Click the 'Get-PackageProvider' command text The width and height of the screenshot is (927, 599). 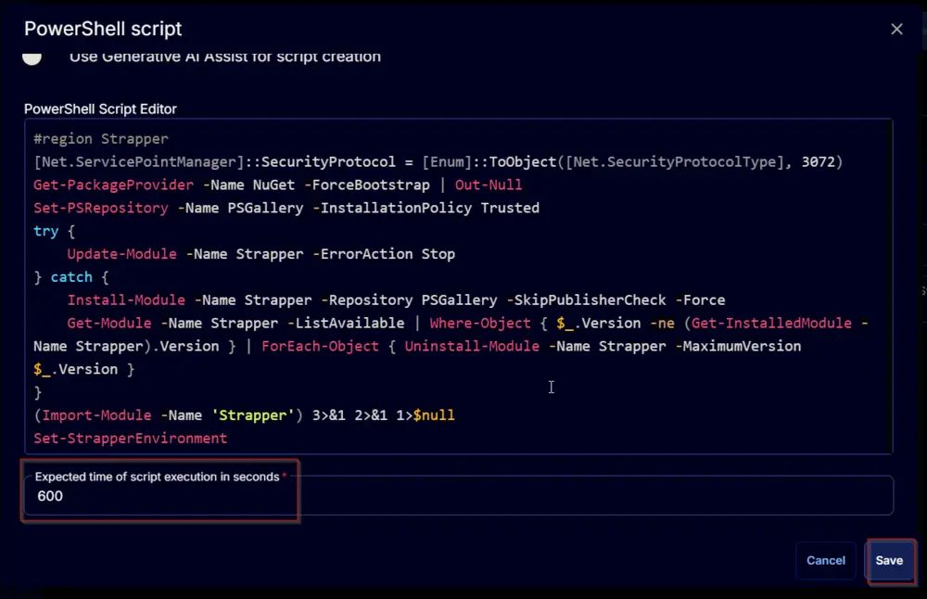point(113,185)
